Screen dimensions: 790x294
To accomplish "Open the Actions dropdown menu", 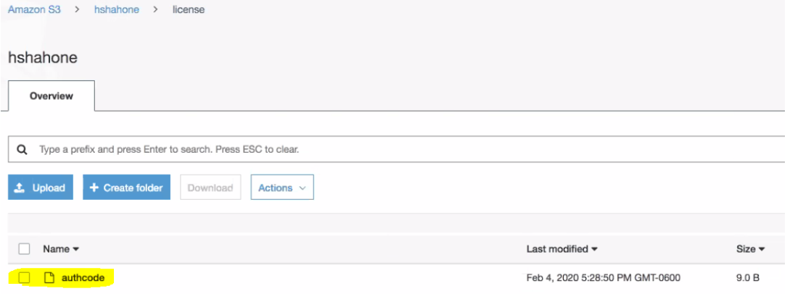I will pos(281,188).
